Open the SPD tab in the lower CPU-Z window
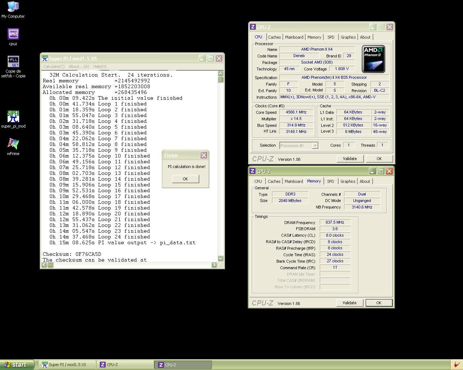This screenshot has width=463, height=370. point(330,181)
